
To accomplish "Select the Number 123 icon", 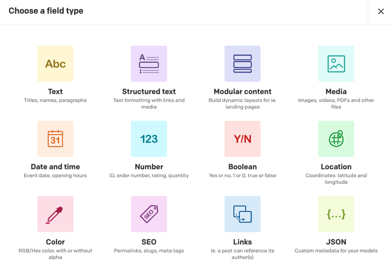I will pos(149,139).
